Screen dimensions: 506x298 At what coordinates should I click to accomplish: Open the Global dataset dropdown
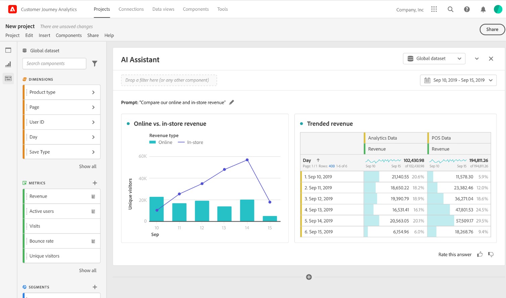[x=434, y=58]
